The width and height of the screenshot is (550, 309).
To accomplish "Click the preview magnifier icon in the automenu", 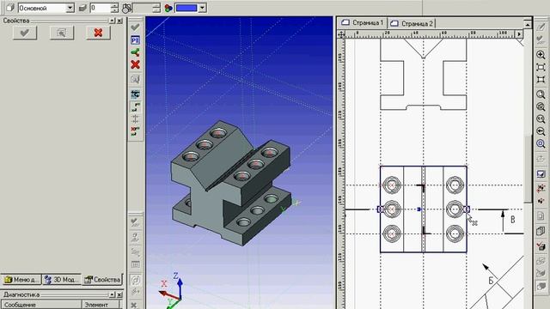I will [x=135, y=80].
